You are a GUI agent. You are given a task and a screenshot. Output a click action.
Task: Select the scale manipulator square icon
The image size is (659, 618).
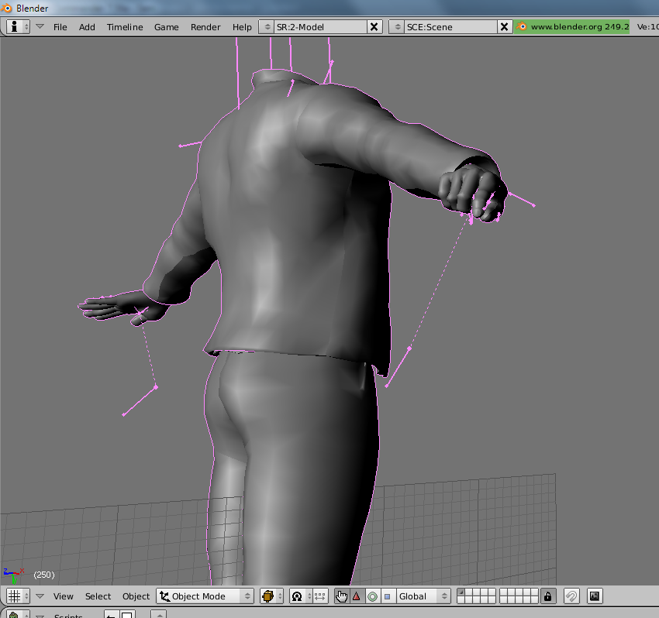click(387, 596)
